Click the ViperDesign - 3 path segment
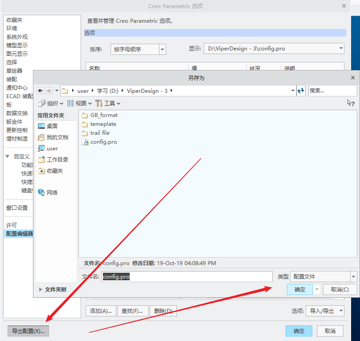Image resolution: width=360 pixels, height=341 pixels. pyautogui.click(x=147, y=91)
